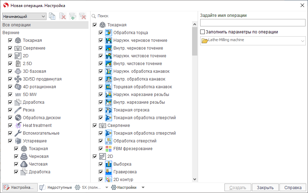Open the Начинающий profile dropdown
The width and height of the screenshot is (308, 193).
24,17
